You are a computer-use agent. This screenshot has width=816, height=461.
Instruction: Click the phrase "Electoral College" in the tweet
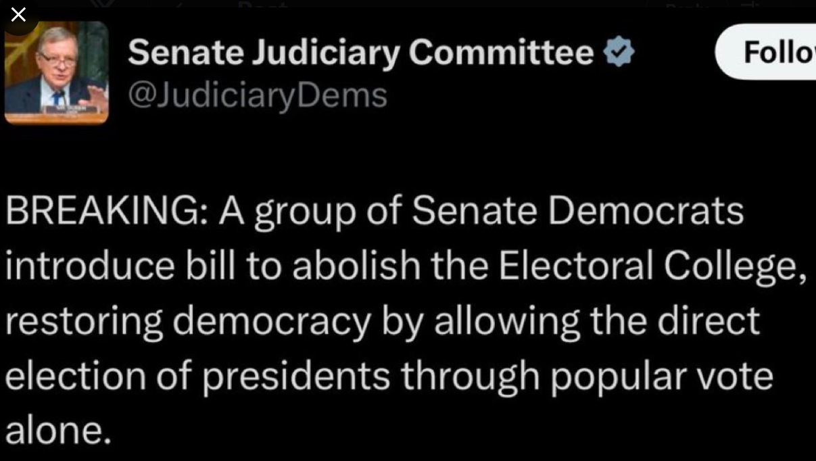click(652, 266)
